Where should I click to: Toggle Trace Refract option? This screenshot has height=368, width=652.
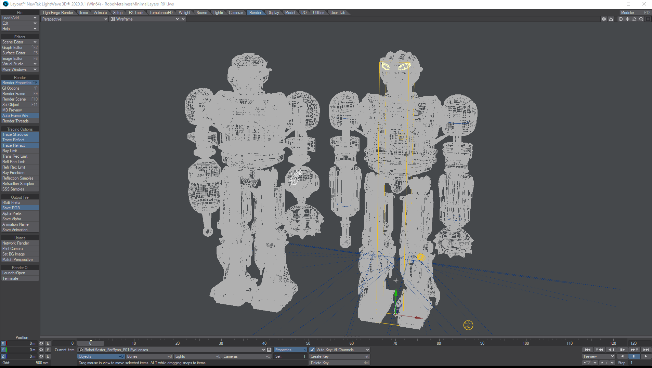tap(20, 145)
